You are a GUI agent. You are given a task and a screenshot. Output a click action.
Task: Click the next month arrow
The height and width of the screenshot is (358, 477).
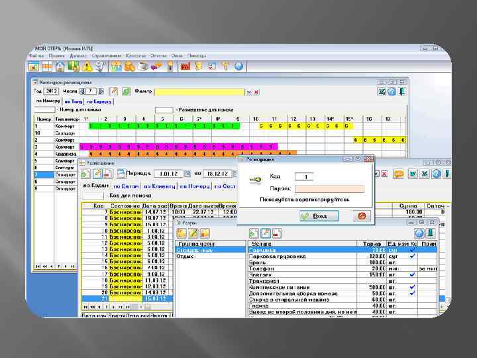click(x=101, y=91)
